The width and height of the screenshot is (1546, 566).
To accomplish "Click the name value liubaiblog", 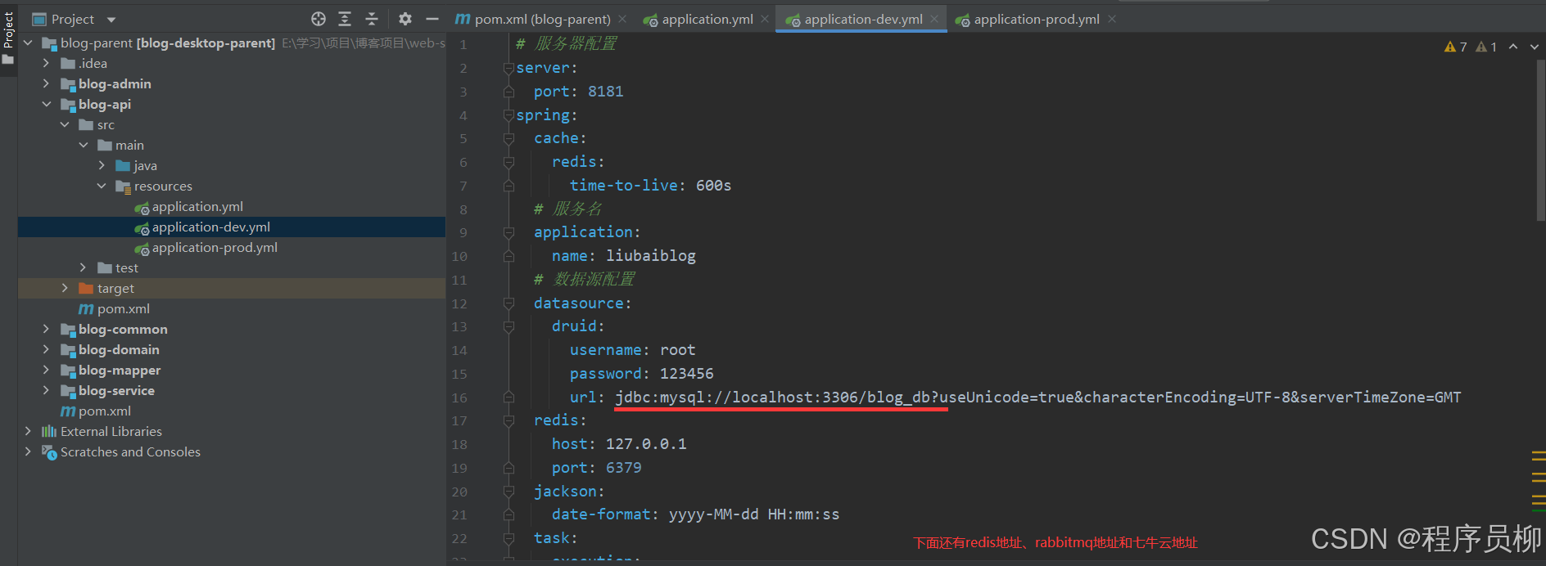I will [x=651, y=256].
